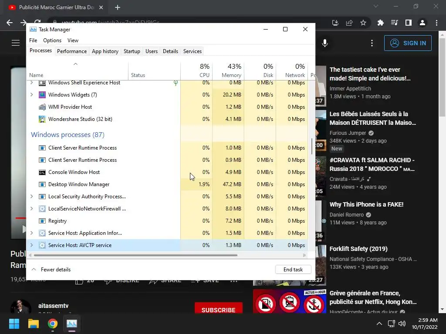Expand the Windows Shell Experience Host row
The image size is (446, 334).
point(31,83)
